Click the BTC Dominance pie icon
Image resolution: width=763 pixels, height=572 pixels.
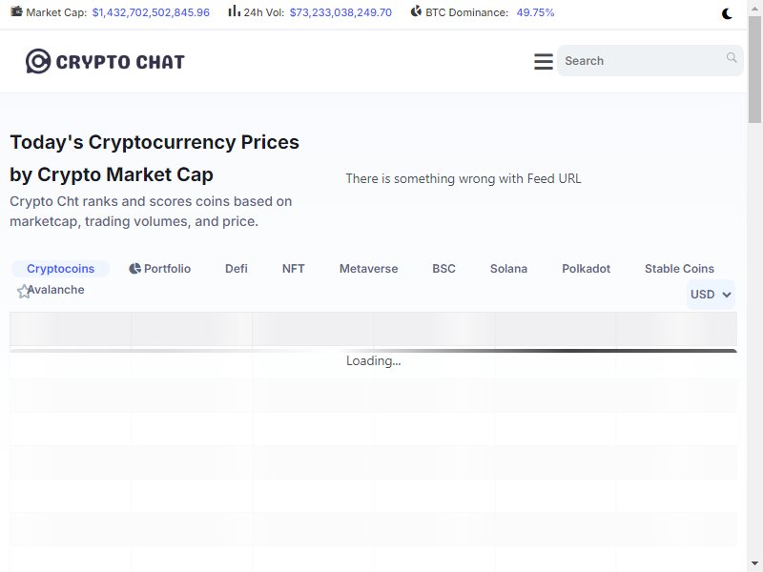[x=416, y=12]
